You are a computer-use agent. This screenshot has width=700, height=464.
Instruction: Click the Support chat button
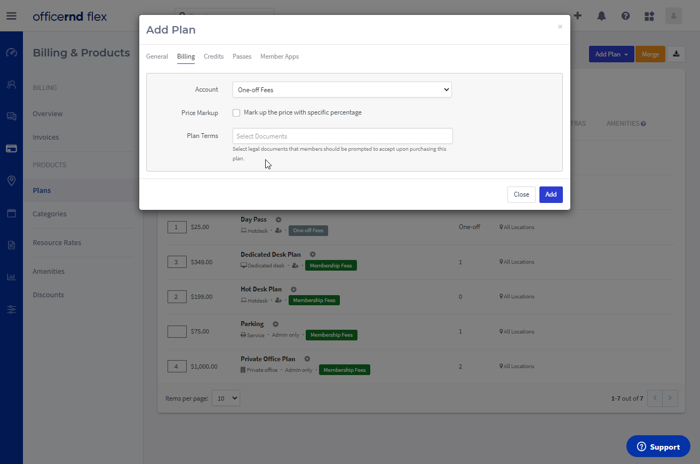(x=658, y=447)
